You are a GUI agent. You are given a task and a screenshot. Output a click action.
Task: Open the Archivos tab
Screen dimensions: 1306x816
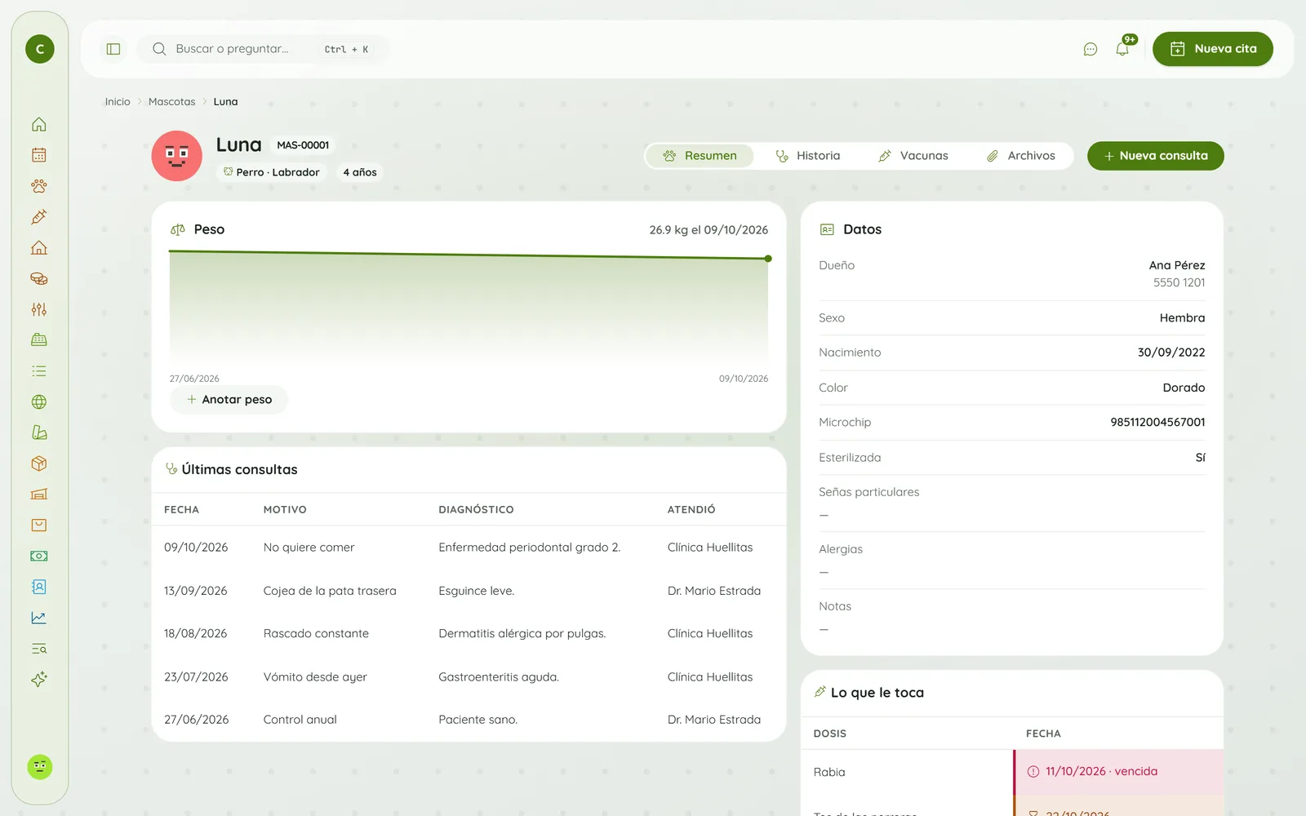click(x=1020, y=156)
